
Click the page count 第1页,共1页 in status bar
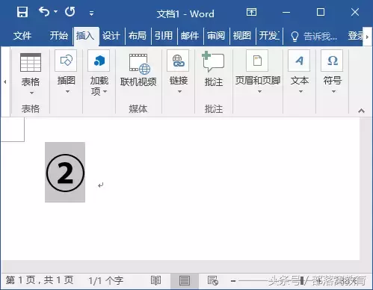pyautogui.click(x=40, y=280)
